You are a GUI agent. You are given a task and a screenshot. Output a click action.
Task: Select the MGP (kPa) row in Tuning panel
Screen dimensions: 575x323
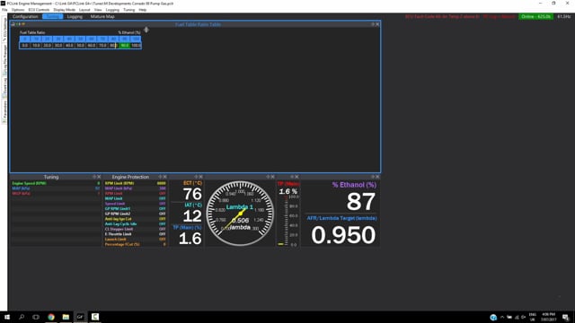[x=56, y=194]
